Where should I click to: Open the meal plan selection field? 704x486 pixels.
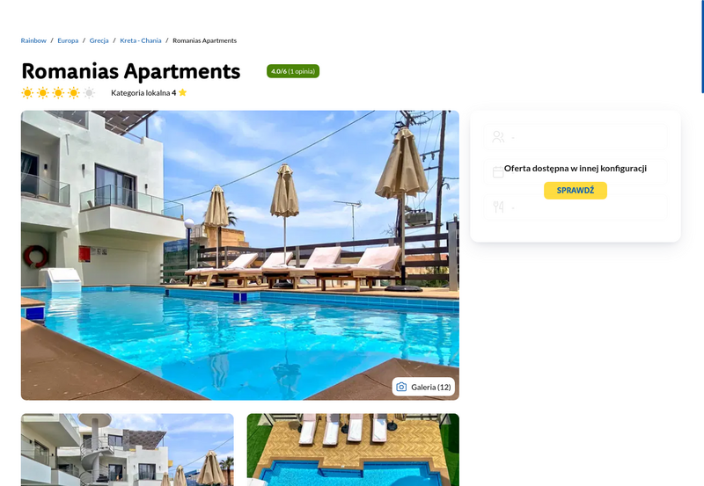click(x=576, y=207)
